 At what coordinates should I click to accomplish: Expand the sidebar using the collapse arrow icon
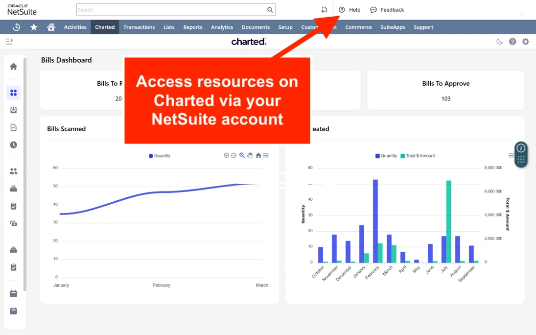pos(9,42)
